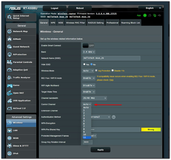
Task: Click the Game controller icon
Action: coord(10,86)
